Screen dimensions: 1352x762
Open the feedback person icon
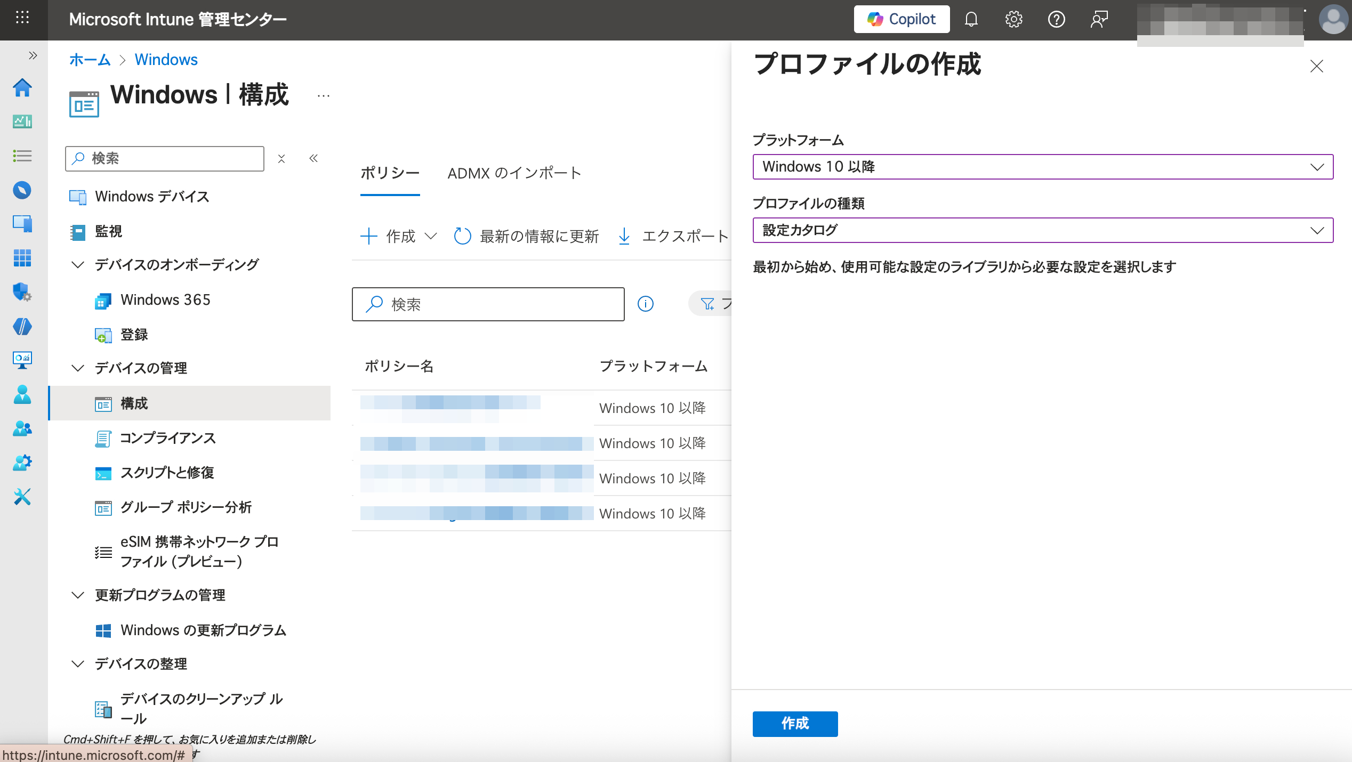(x=1099, y=20)
